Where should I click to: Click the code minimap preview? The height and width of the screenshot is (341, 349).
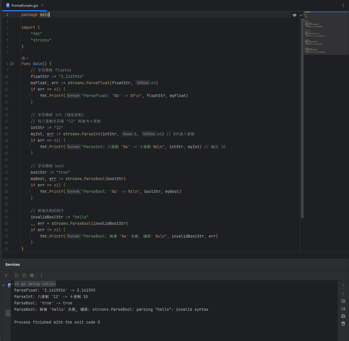[326, 33]
